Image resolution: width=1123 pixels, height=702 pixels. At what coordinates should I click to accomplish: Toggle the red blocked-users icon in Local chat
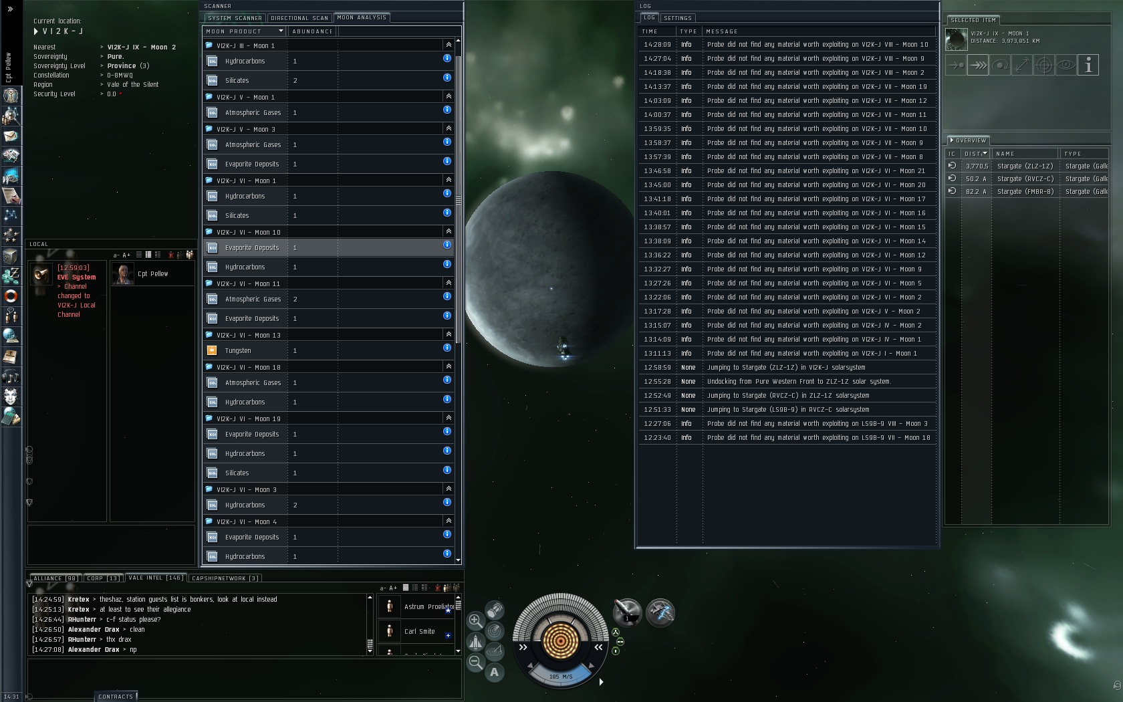click(x=171, y=255)
